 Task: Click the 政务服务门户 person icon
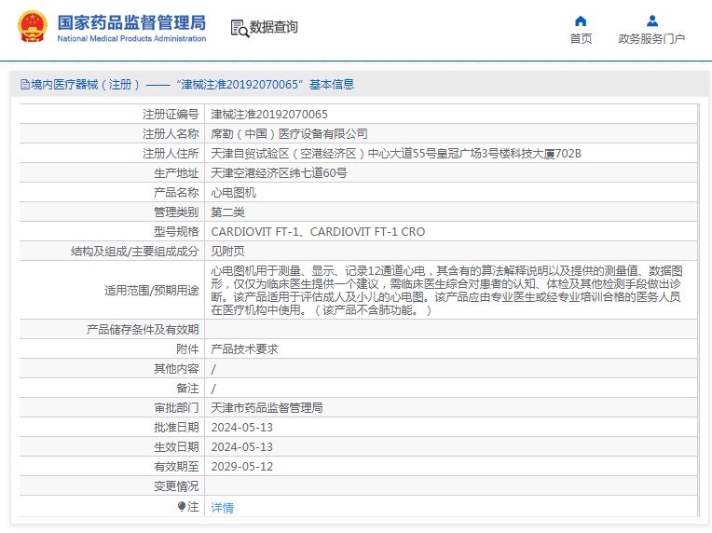click(652, 20)
